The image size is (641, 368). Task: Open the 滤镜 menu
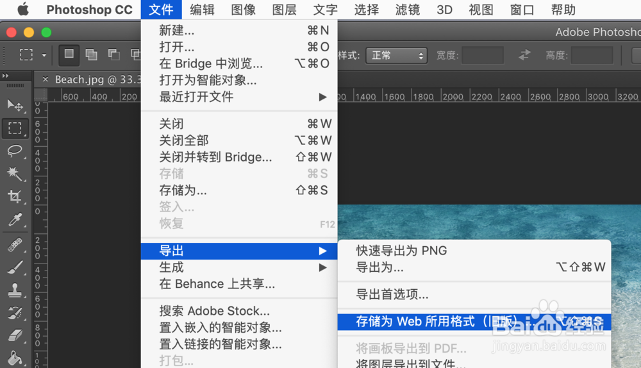tap(408, 10)
